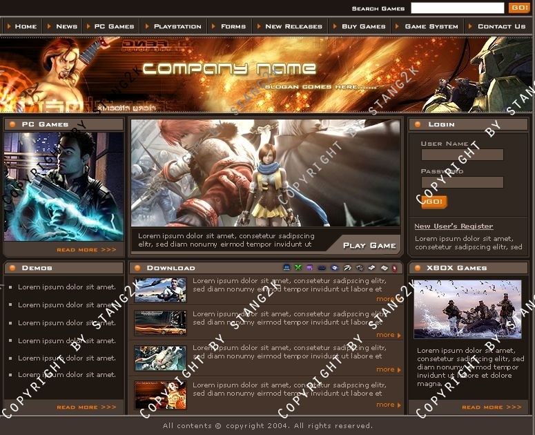535x435 pixels.
Task: Go to Contact Us page
Action: (x=502, y=26)
